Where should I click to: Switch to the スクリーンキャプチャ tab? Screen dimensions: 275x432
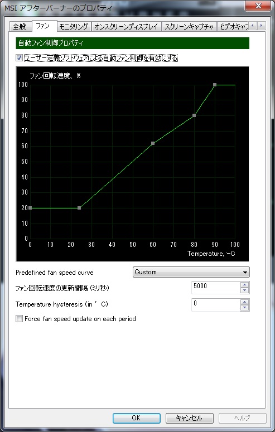point(189,26)
